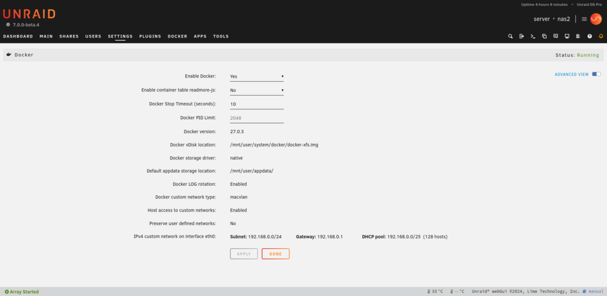Click the Subnet 192.168.0.0/24 text
Viewport: 607px width, 296px height.
tap(256, 237)
